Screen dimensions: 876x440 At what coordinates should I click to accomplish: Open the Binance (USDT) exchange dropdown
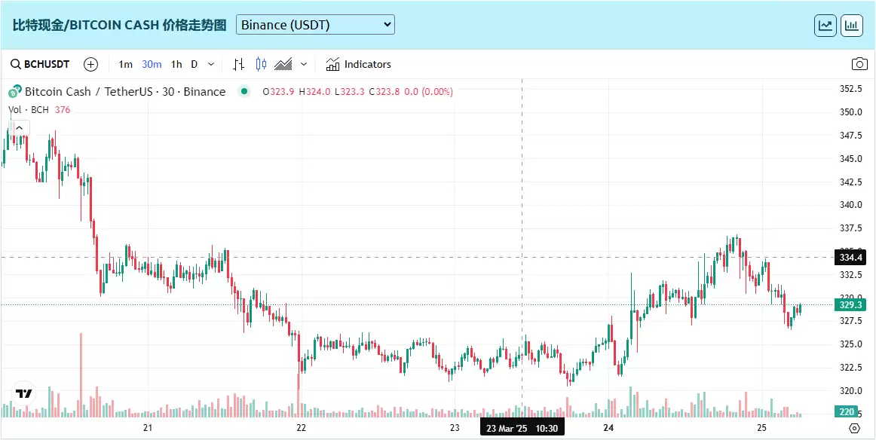coord(315,24)
